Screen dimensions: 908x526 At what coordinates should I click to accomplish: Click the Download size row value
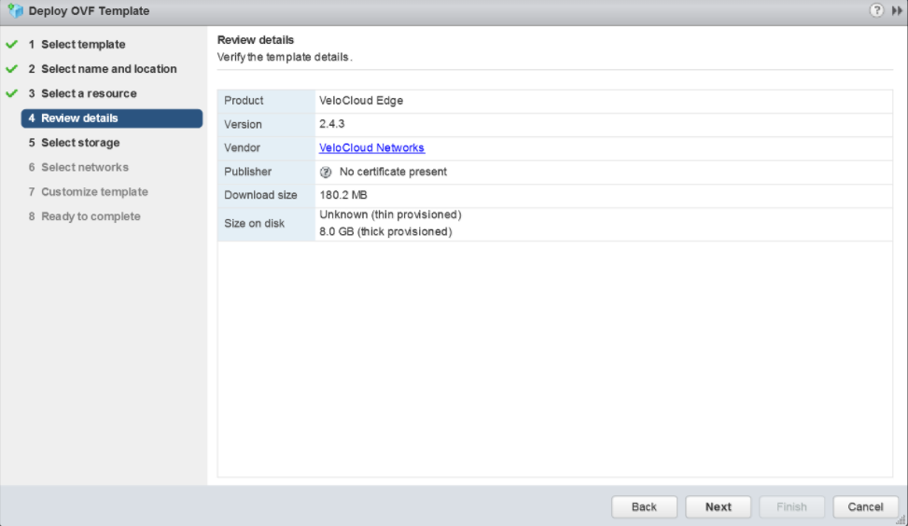click(345, 196)
